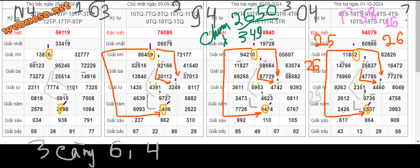The image size is (420, 168).
Task: Click the "Giải bảy" label in 29-09 table
Action: tap(115, 131)
